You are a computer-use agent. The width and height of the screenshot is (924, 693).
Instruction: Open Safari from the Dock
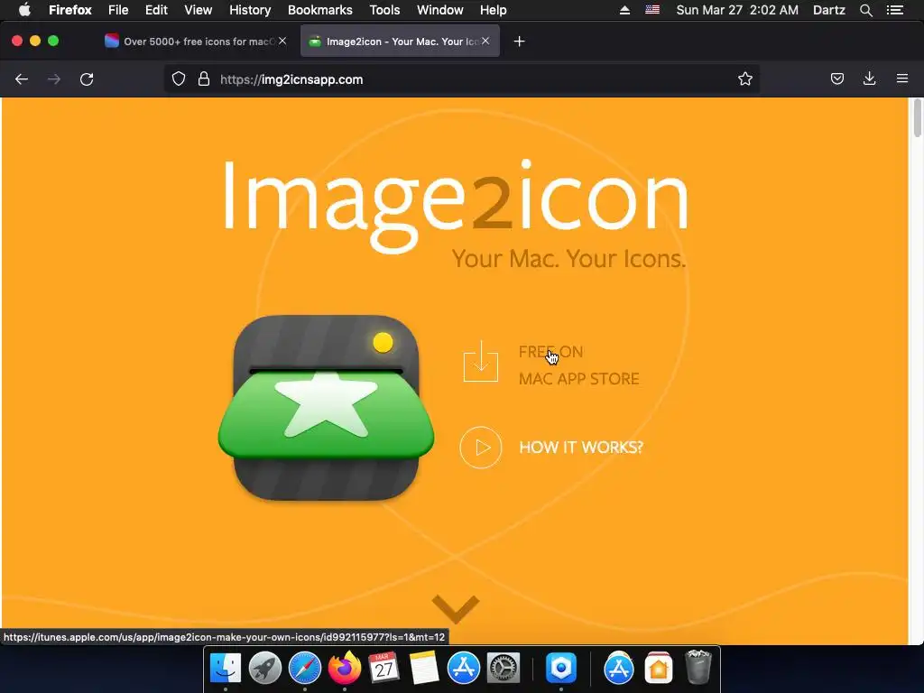[x=305, y=669]
